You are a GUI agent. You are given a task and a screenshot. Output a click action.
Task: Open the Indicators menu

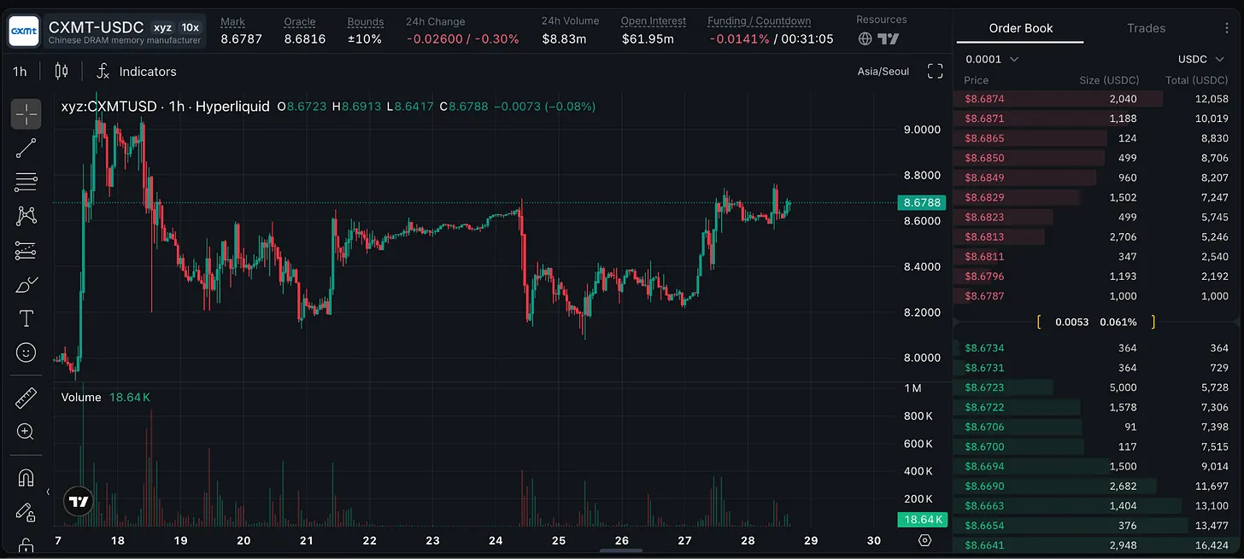click(137, 72)
